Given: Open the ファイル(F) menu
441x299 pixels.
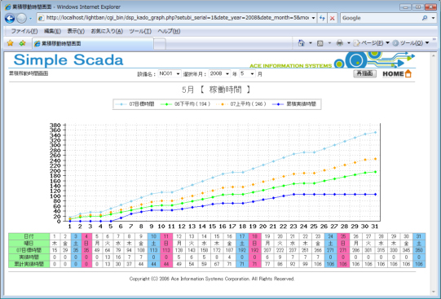Looking at the screenshot, I should coord(24,31).
